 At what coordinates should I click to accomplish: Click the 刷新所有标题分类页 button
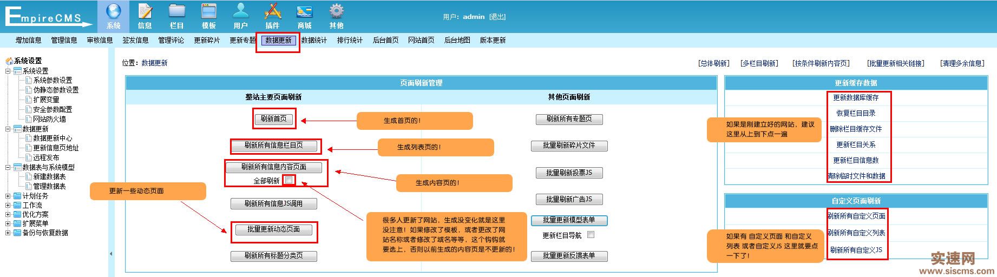274,256
